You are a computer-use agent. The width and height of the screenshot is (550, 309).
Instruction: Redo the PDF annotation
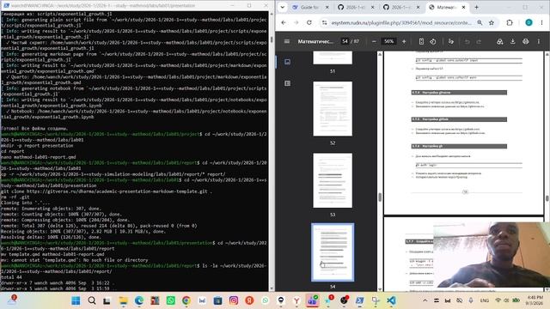479,41
